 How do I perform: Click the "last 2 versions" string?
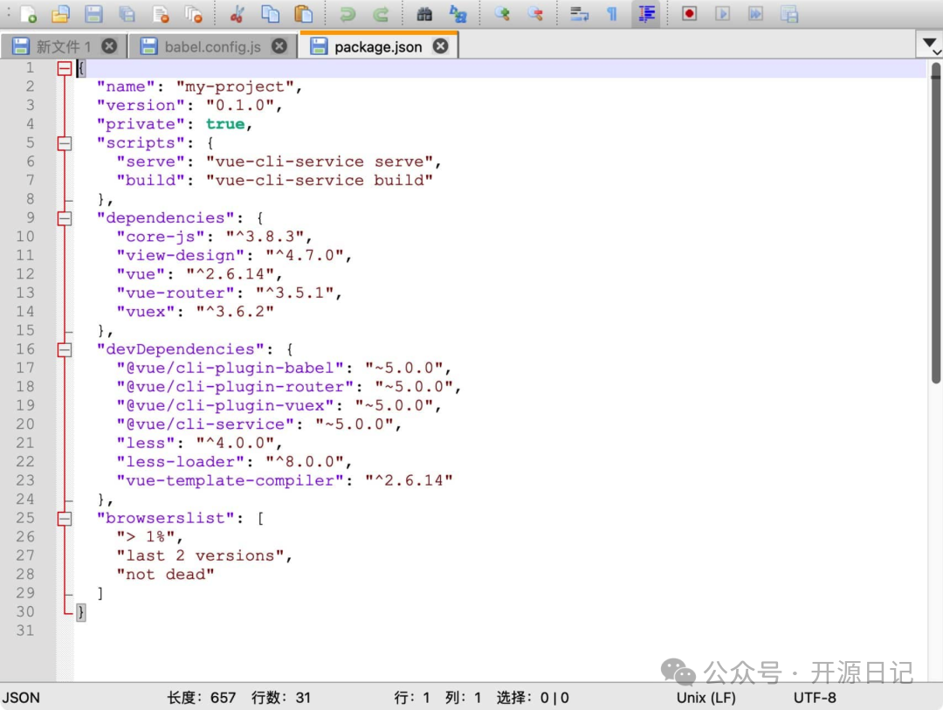coord(200,556)
